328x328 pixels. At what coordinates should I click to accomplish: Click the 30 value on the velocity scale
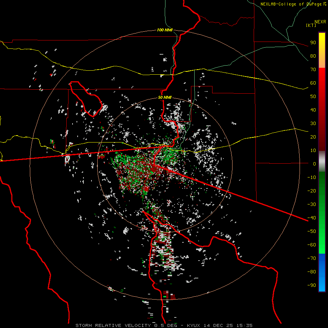tap(313, 124)
